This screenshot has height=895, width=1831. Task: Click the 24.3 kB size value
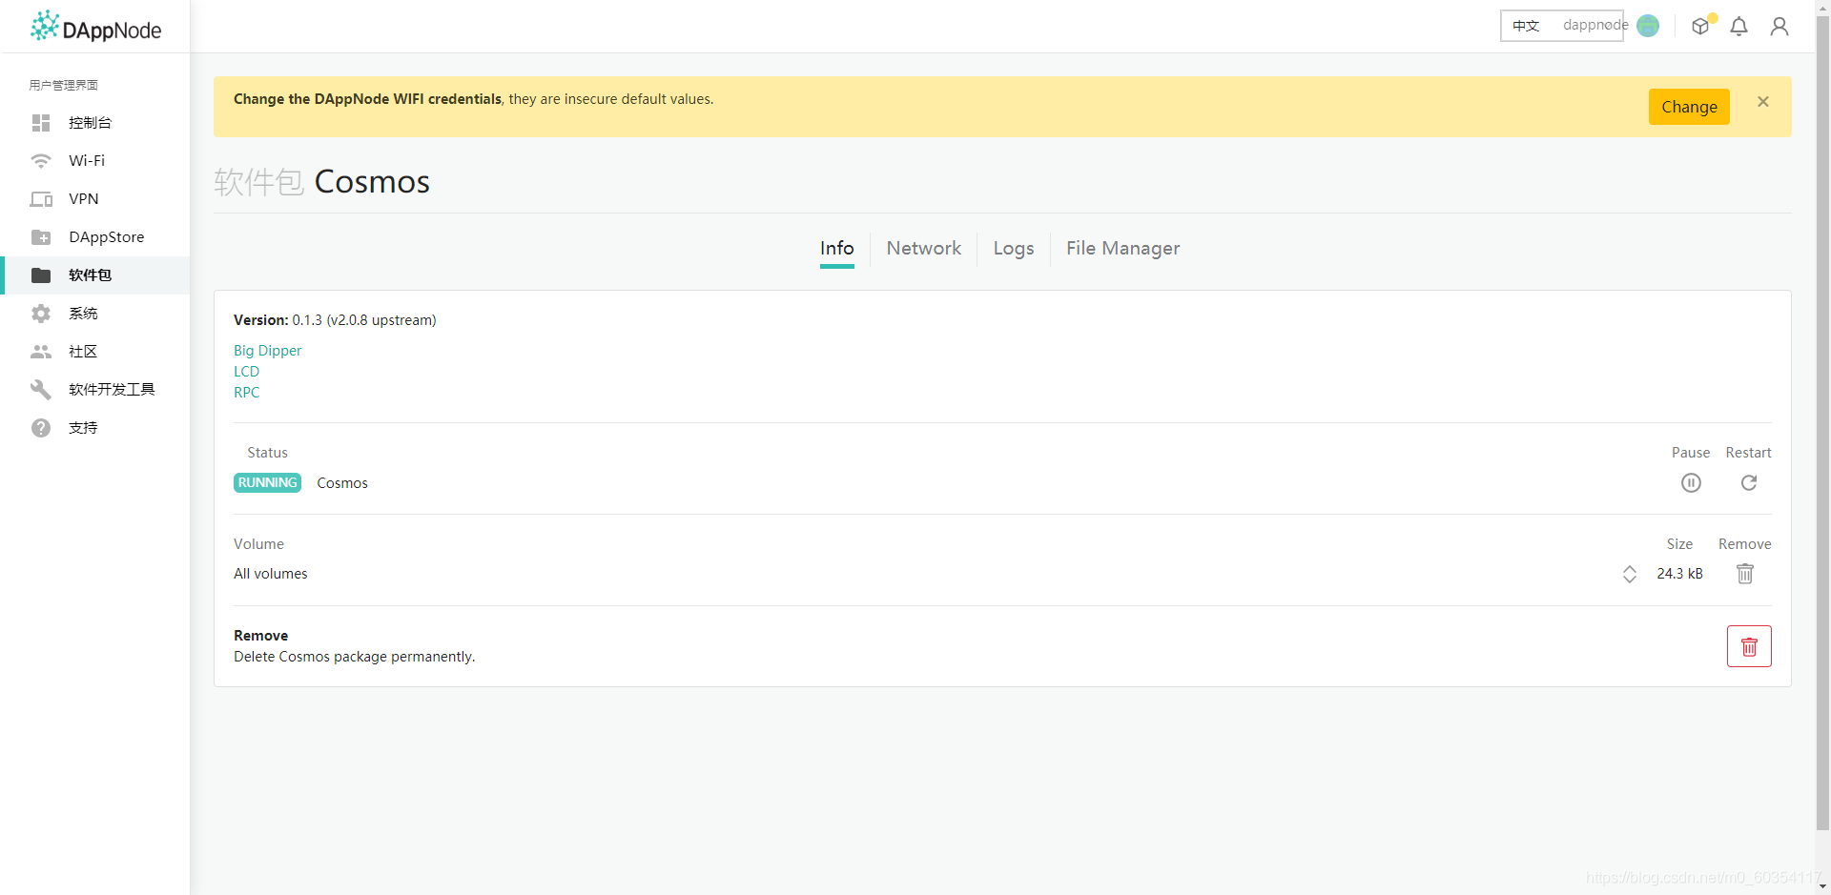pyautogui.click(x=1679, y=574)
